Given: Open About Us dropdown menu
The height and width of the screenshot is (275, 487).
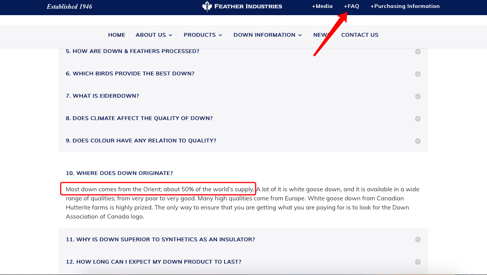Looking at the screenshot, I should (154, 35).
